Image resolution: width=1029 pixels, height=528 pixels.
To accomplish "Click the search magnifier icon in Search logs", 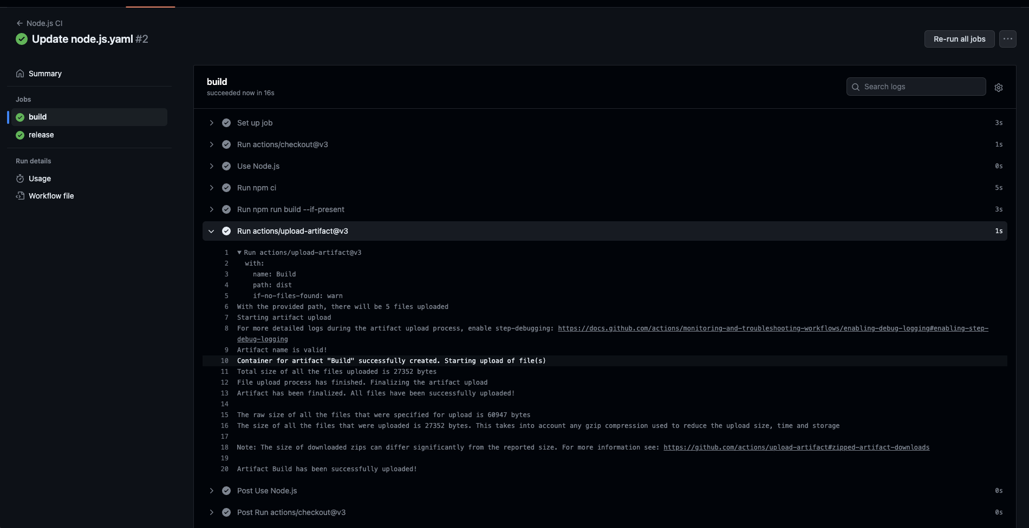I will click(x=856, y=87).
